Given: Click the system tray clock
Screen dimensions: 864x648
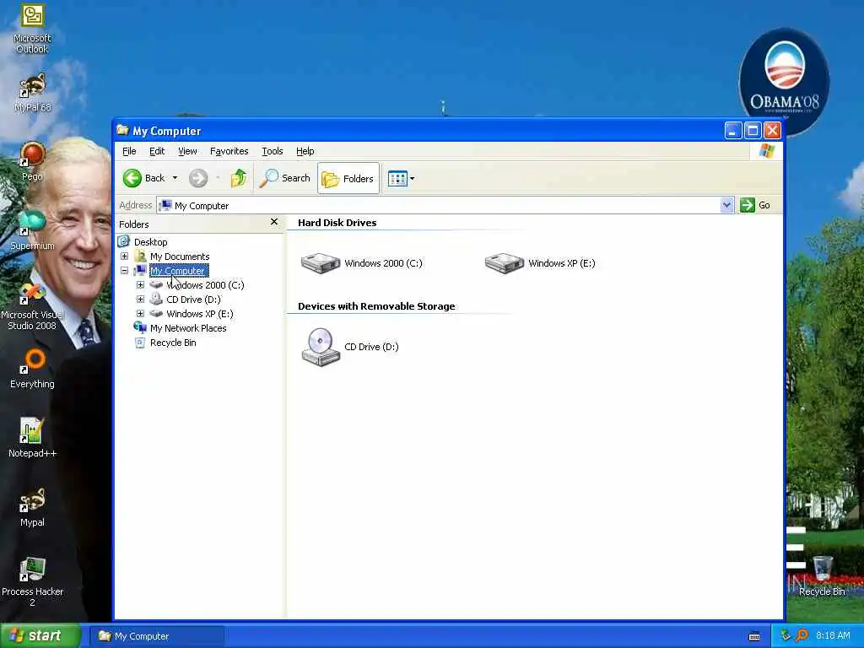Looking at the screenshot, I should (833, 635).
